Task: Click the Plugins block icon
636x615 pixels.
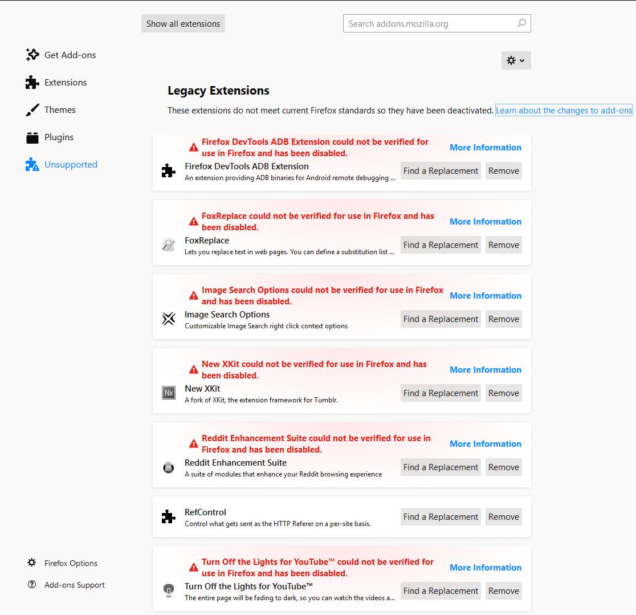Action: (32, 137)
